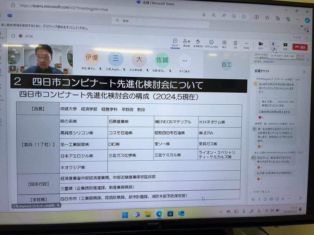Screen dimensions: 314x235
Task: Open the Windows Start menu
Action: pyautogui.click(x=125, y=215)
